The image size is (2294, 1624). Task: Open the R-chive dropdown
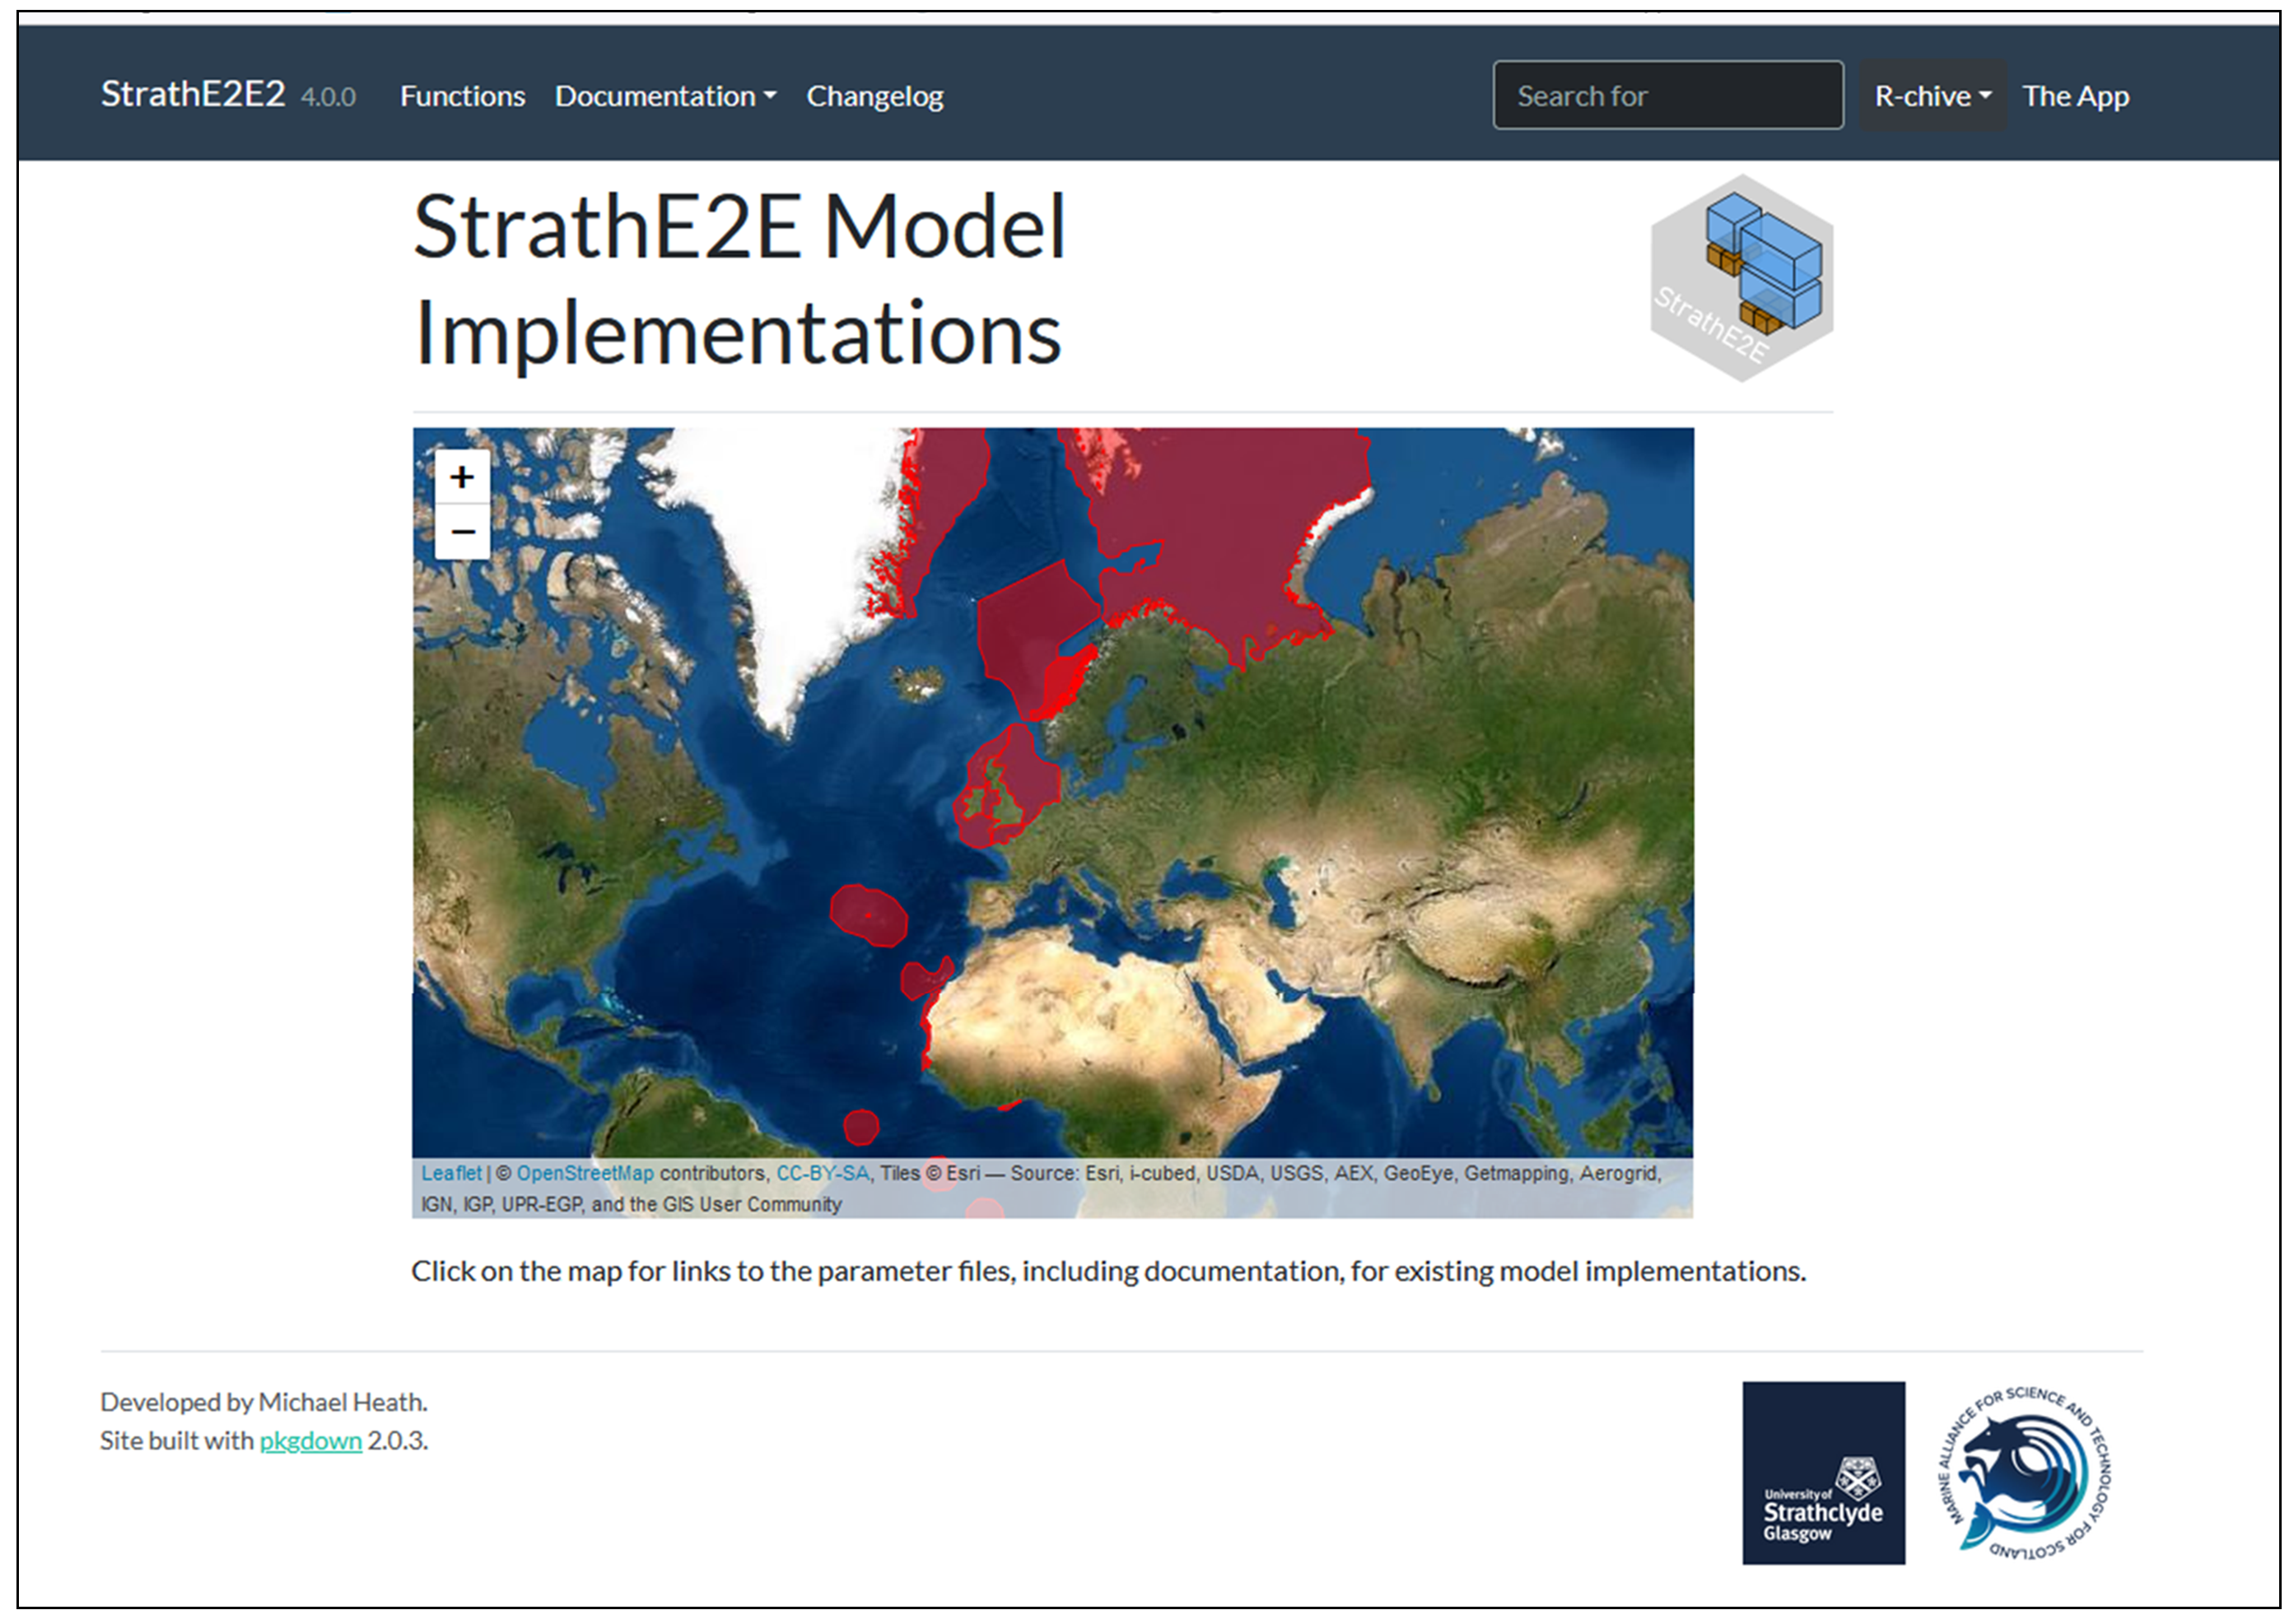click(1931, 96)
